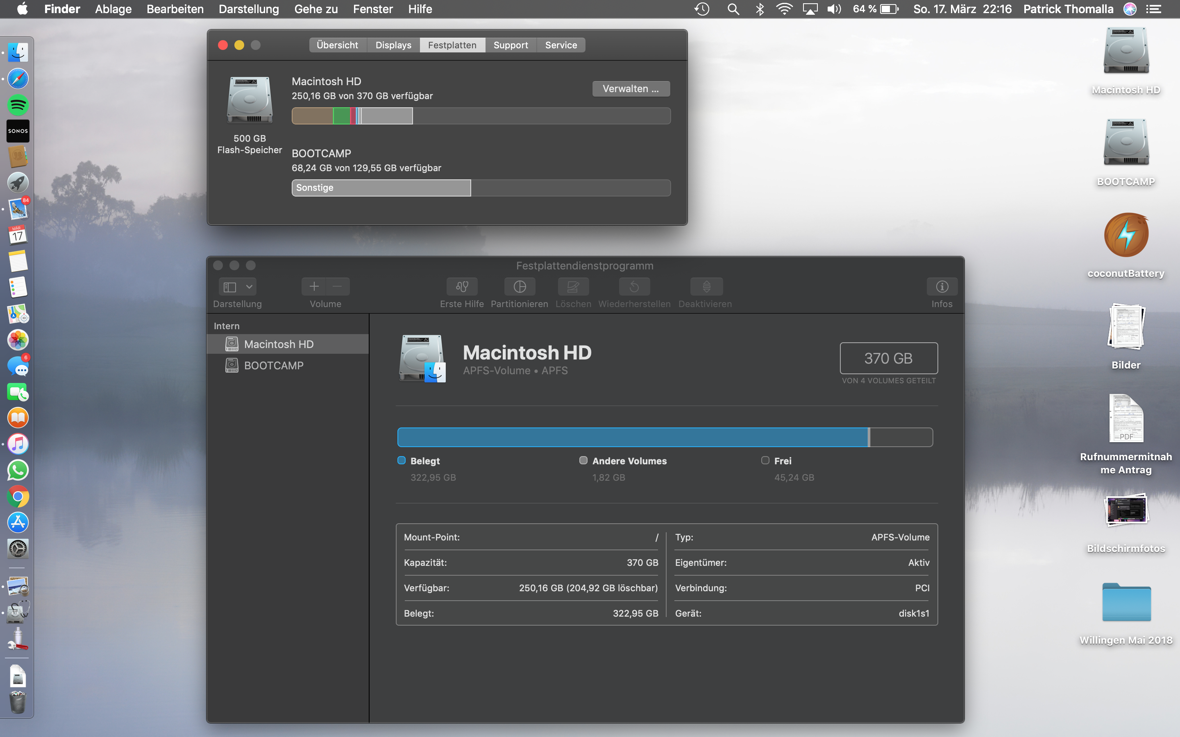
Task: Open the Willingen Mai 2018 folder
Action: click(1126, 602)
